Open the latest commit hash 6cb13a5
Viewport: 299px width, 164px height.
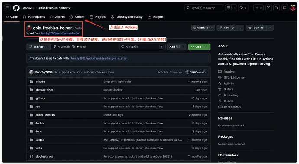[x=162, y=72]
